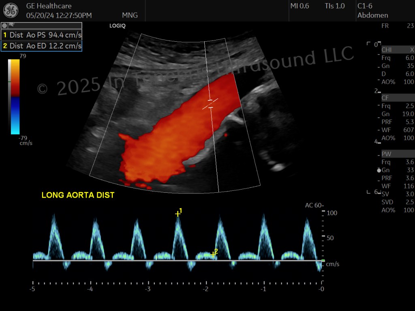This screenshot has width=415, height=311.
Task: Click the PW PRF 3.6 parameter
Action: pyautogui.click(x=398, y=178)
